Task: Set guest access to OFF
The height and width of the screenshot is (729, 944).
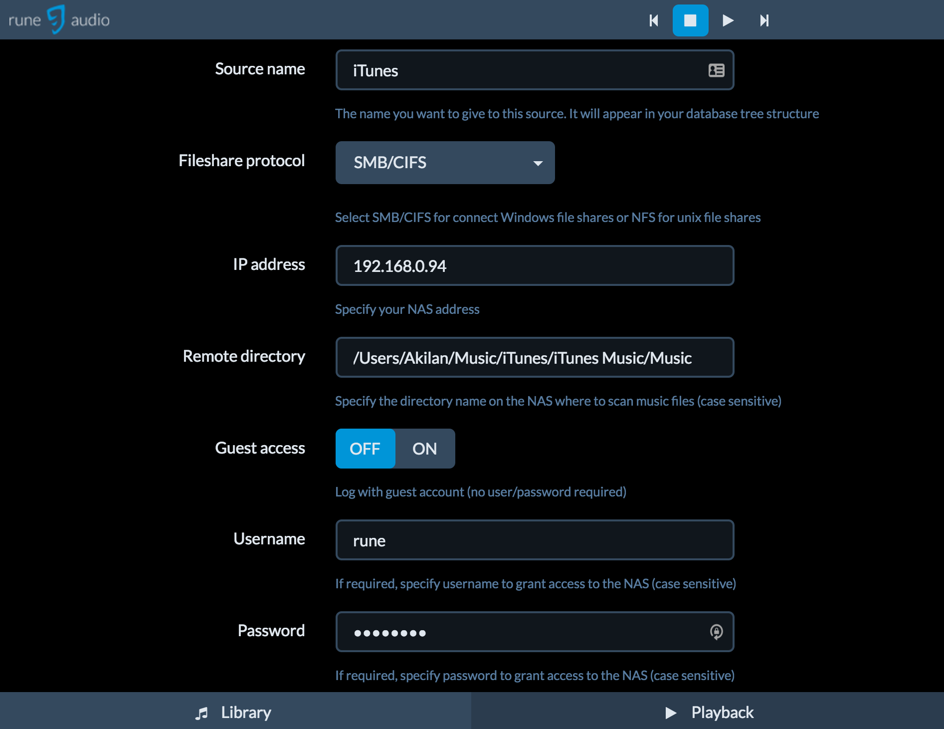Action: click(365, 449)
